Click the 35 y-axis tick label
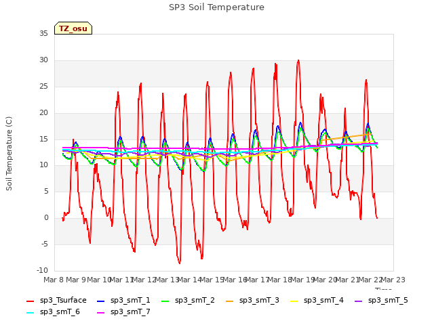The width and height of the screenshot is (434, 325). coord(43,33)
